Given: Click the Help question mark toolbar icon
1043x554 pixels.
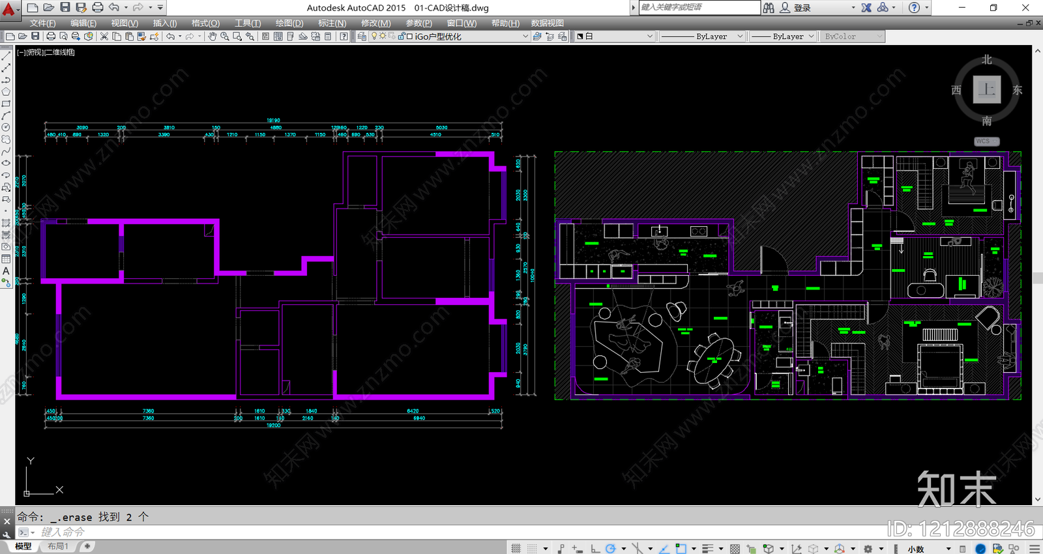Looking at the screenshot, I should [344, 36].
